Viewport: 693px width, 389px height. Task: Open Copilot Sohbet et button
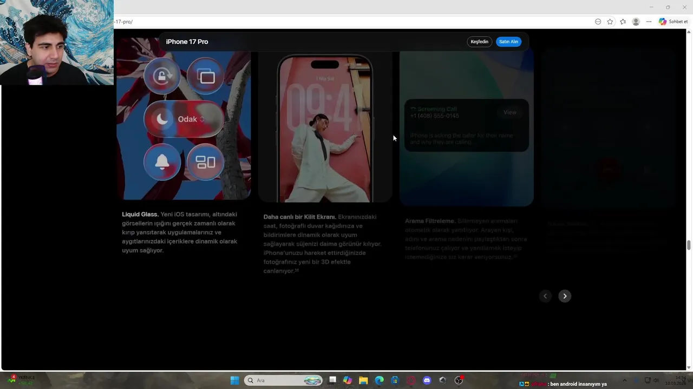673,22
